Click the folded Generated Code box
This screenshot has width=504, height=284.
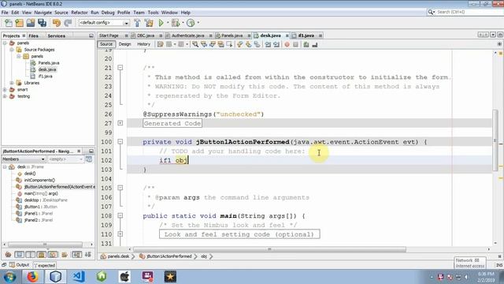[172, 123]
